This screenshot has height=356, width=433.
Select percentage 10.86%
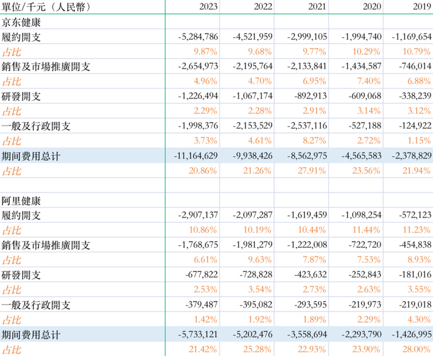pos(203,230)
